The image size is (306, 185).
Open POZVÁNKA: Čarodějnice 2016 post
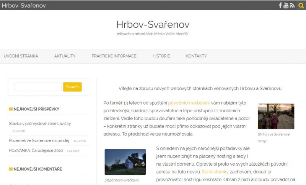click(36, 150)
